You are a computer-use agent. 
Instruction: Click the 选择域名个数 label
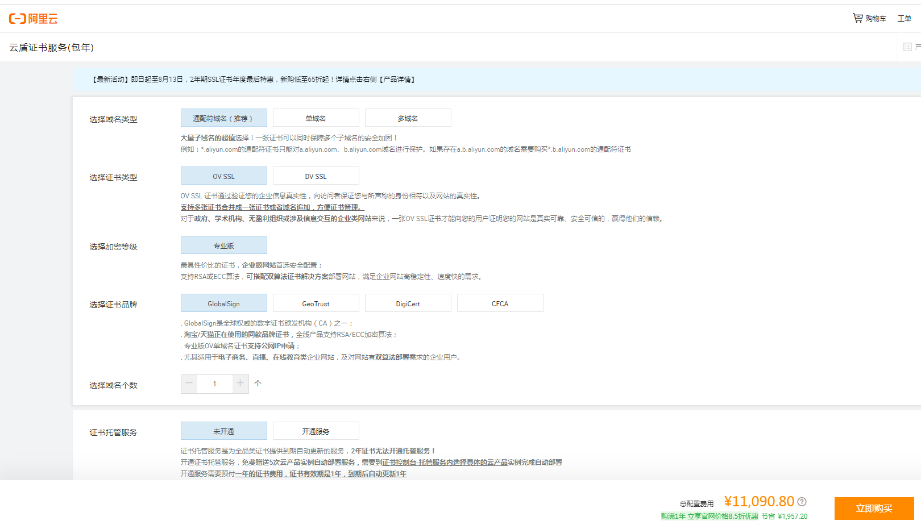click(x=114, y=385)
